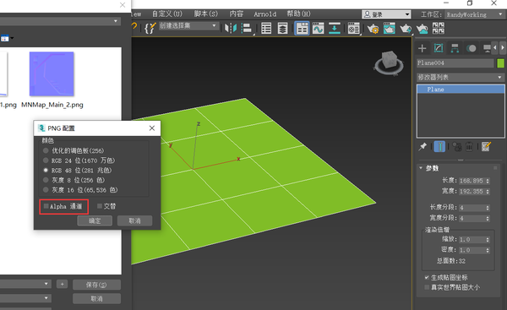Enable the Alpha 通道 checkbox
This screenshot has width=507, height=310.
click(x=46, y=206)
